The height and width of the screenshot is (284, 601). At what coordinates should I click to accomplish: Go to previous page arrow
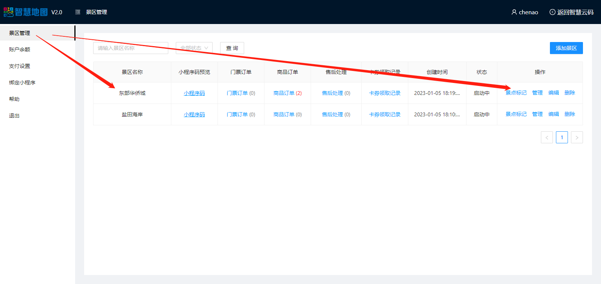pos(547,137)
